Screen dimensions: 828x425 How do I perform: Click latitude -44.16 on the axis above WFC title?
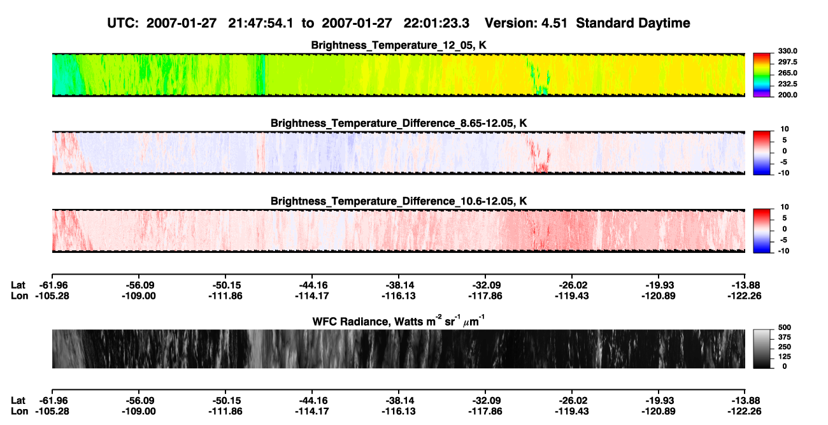coord(312,285)
